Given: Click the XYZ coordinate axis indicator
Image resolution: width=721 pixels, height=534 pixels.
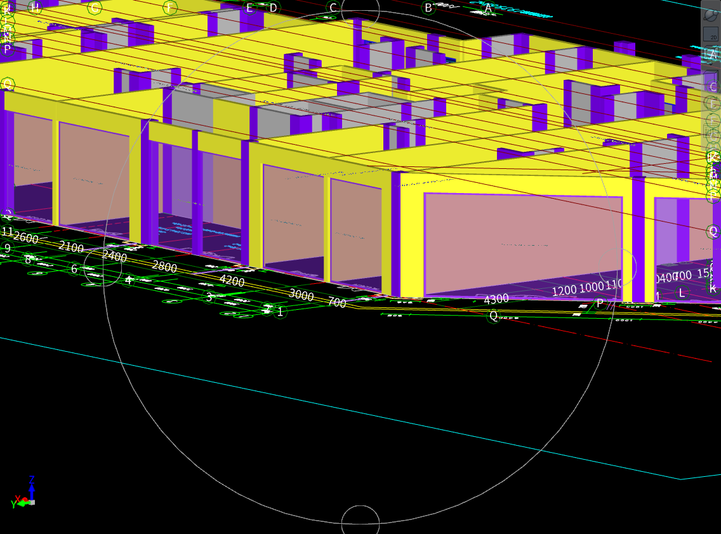Looking at the screenshot, I should click(23, 493).
